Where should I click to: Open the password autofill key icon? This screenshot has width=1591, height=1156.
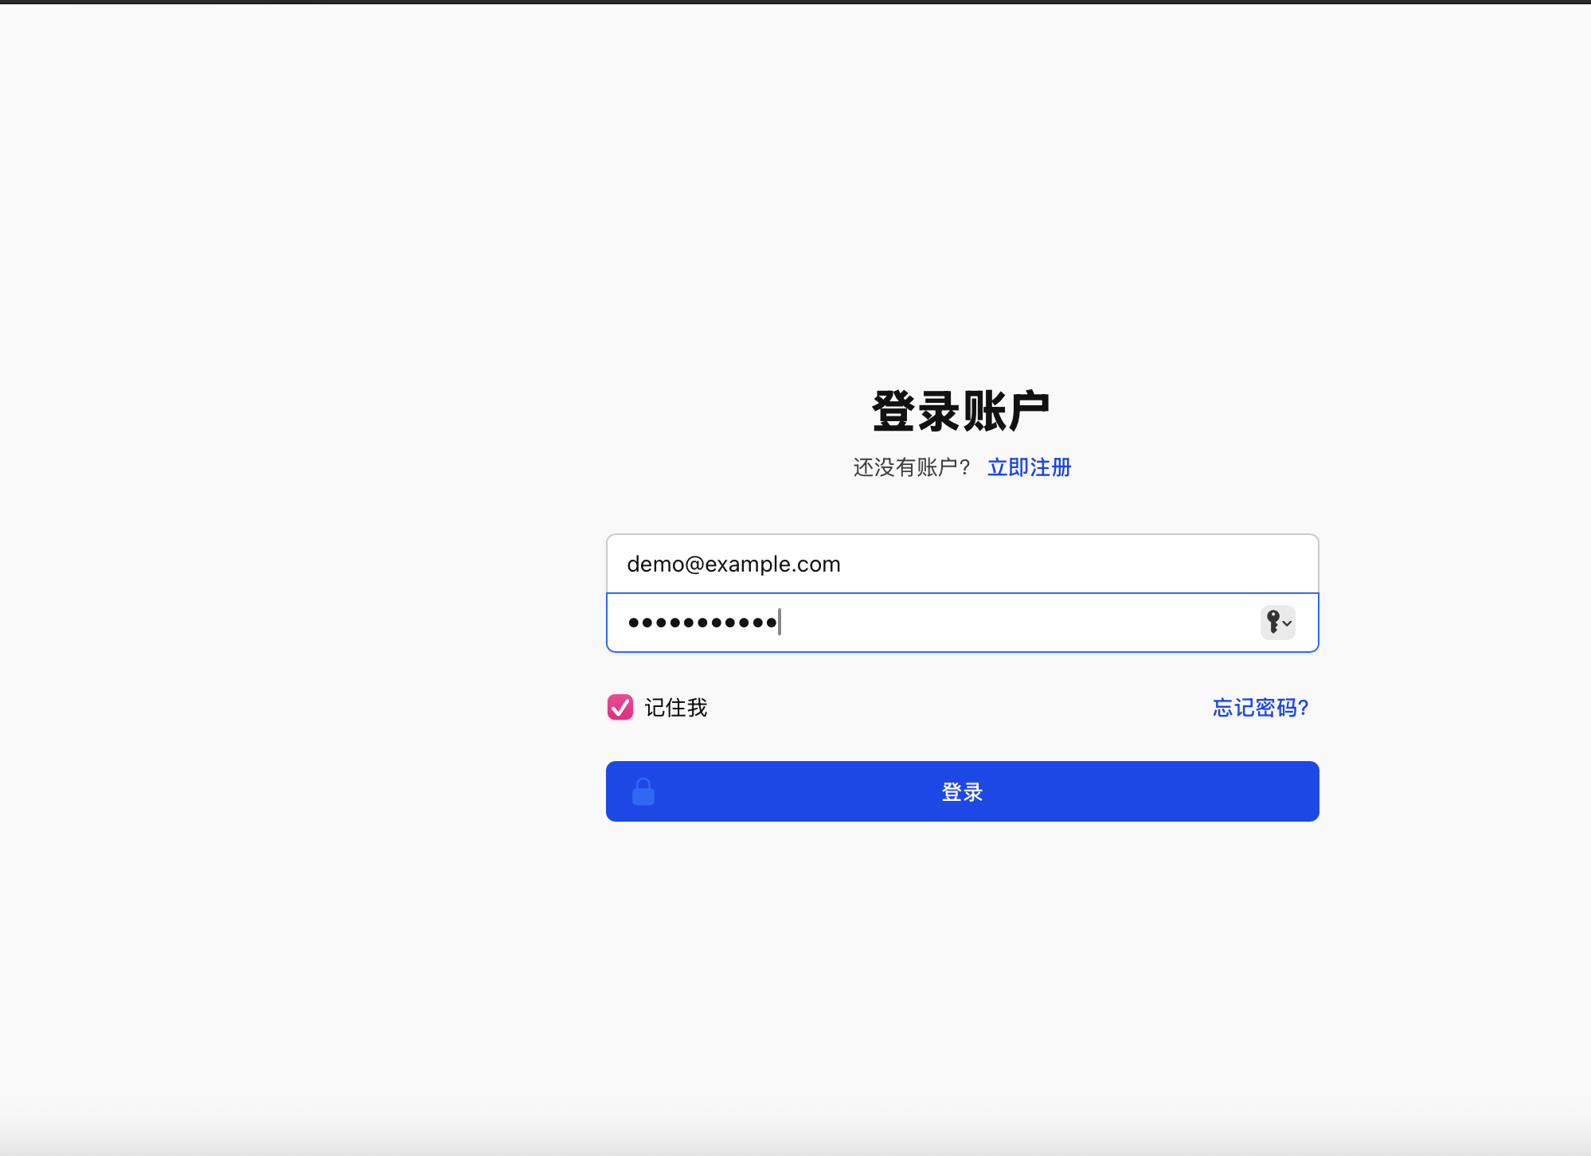(x=1273, y=622)
